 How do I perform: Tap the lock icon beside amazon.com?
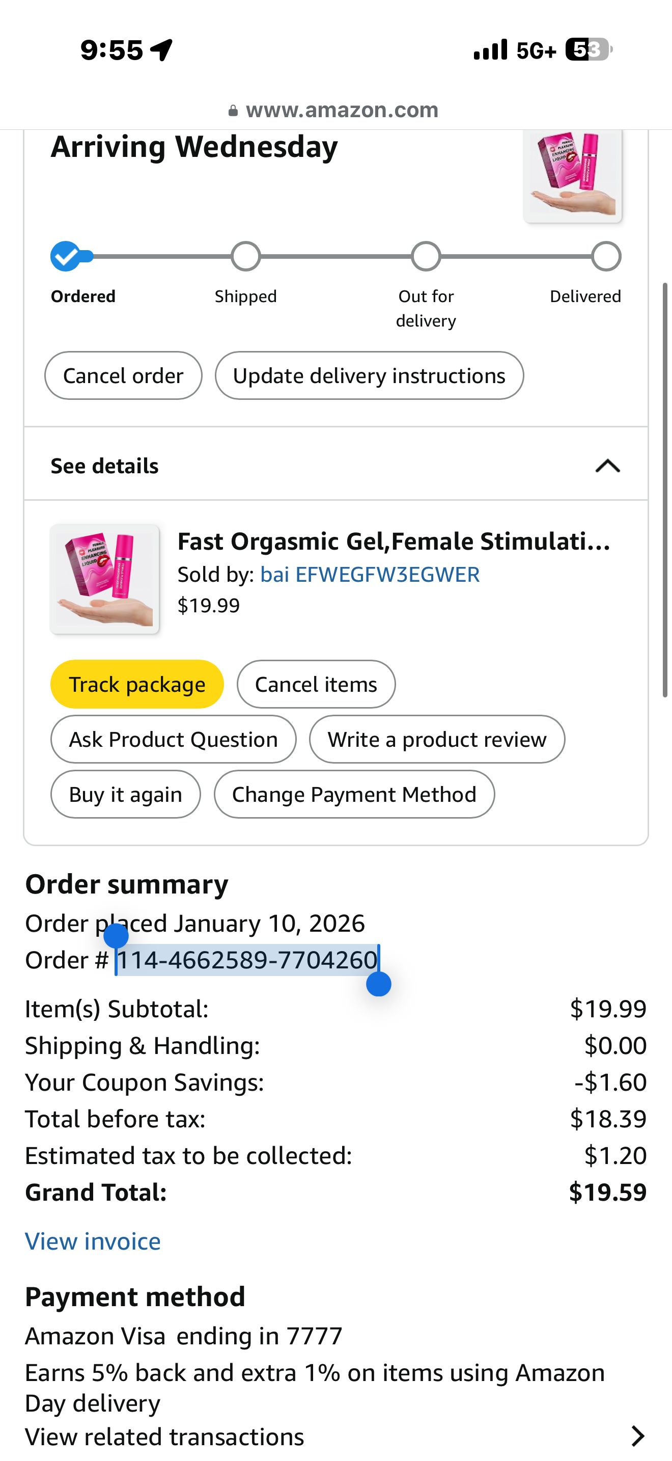tap(233, 111)
